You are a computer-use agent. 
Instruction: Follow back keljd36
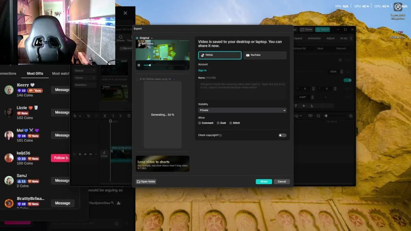[x=61, y=158]
